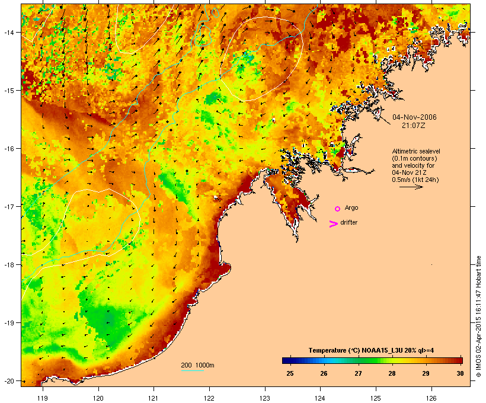
Task: Click the longitude axis label '122'
Action: point(209,398)
